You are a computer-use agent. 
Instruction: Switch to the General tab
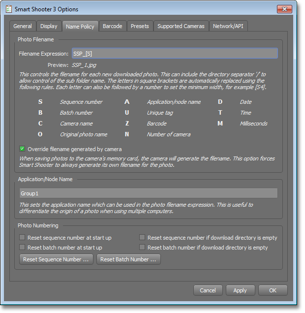coord(23,26)
